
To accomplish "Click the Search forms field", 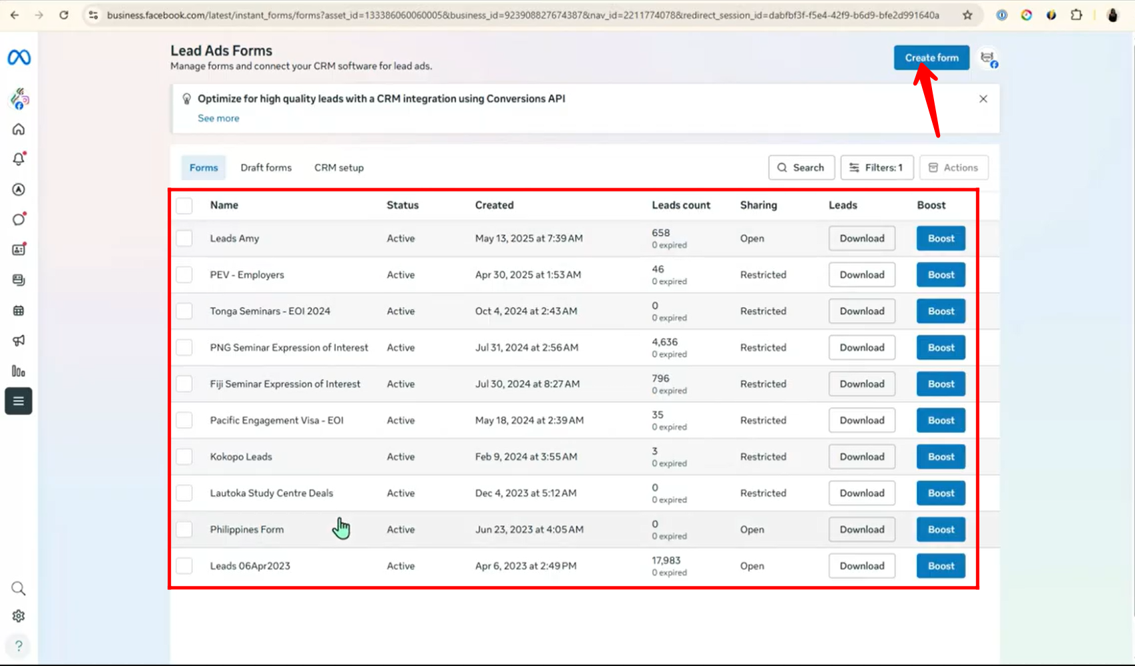I will tap(801, 168).
